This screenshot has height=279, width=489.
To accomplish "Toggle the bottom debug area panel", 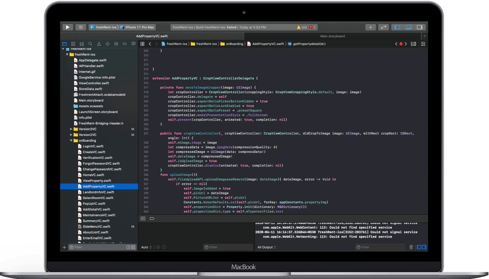I will click(408, 27).
